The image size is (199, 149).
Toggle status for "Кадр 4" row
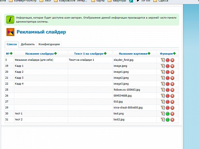[x=168, y=84]
